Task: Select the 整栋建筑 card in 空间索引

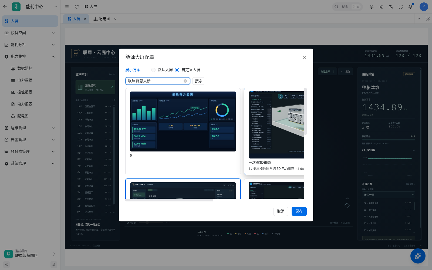Action: 95,87
